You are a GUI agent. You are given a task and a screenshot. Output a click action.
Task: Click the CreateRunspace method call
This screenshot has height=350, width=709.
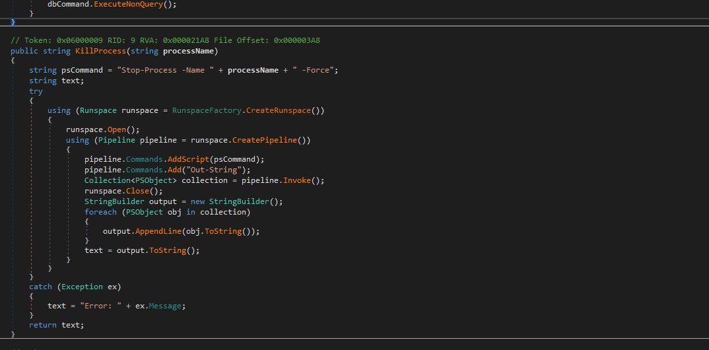tap(279, 110)
